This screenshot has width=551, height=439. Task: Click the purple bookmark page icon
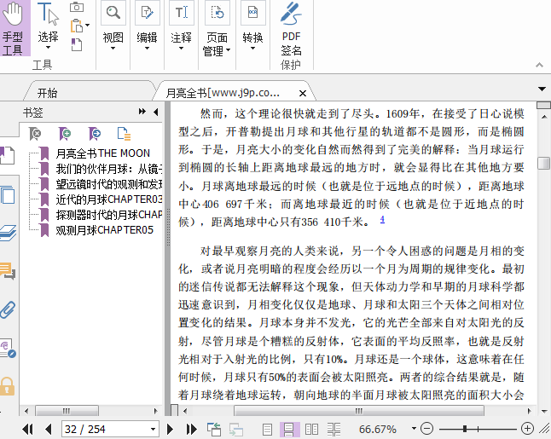click(x=77, y=44)
